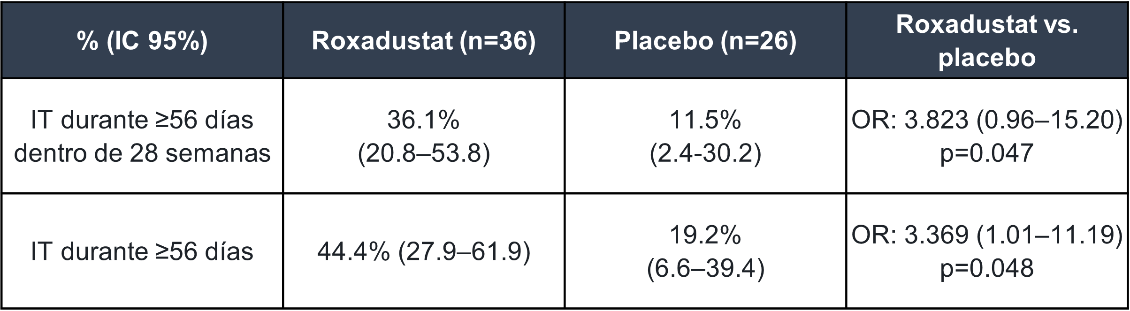Select the "Roxadustat vs. placebo" header cell

tap(987, 41)
